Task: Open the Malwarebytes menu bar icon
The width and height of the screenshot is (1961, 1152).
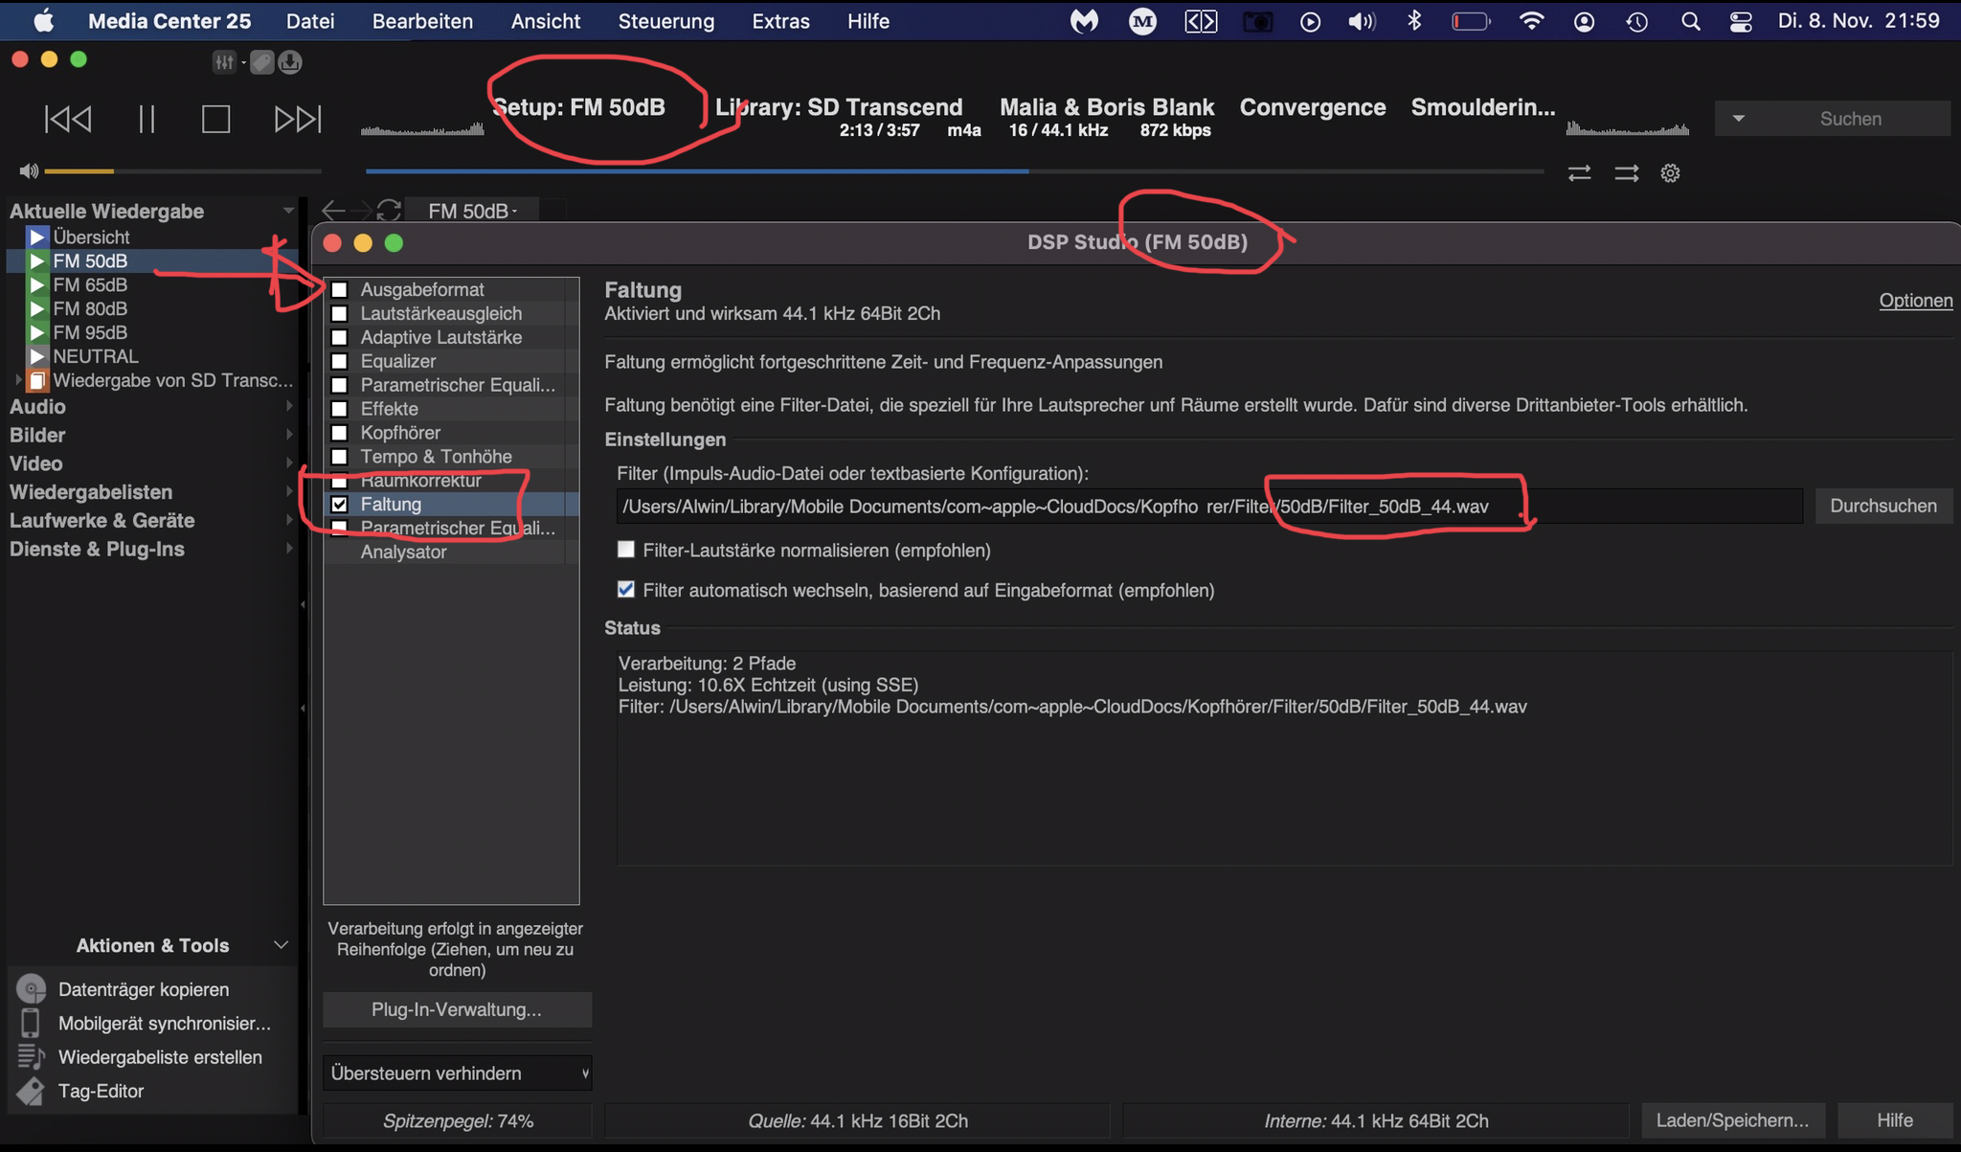Action: click(1084, 21)
